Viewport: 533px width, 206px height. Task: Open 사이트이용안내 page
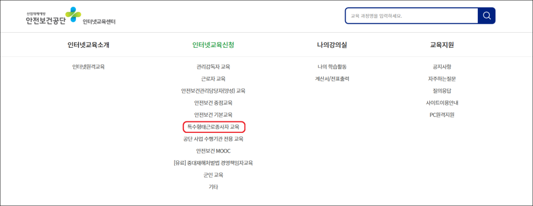point(442,103)
